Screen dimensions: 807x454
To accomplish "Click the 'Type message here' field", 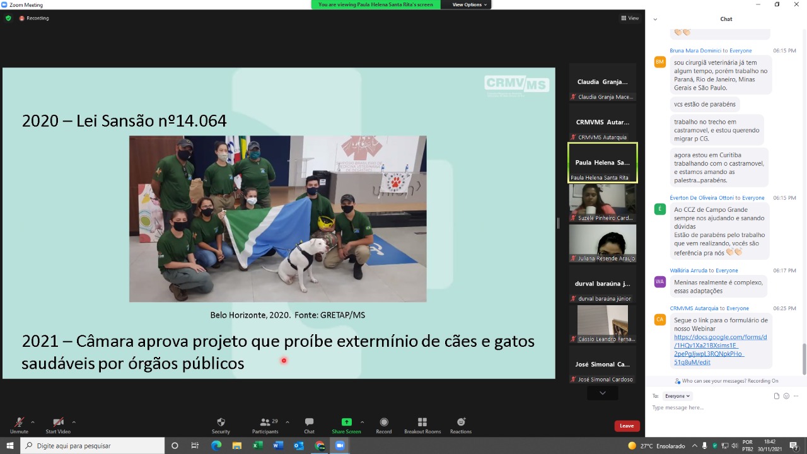I will tap(719, 408).
